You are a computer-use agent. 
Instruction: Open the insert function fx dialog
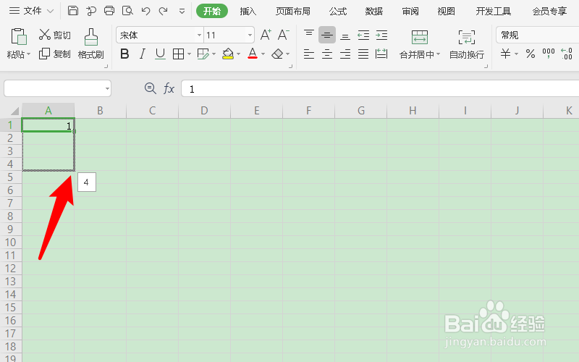(x=169, y=88)
